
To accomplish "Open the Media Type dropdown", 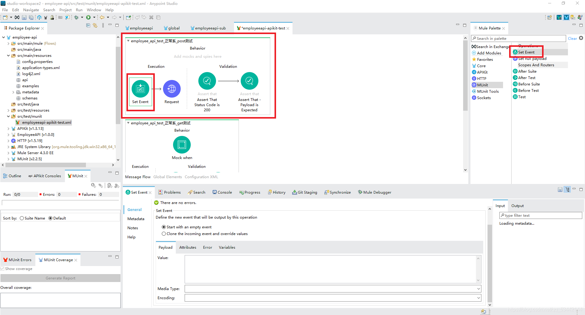I will [x=479, y=289].
